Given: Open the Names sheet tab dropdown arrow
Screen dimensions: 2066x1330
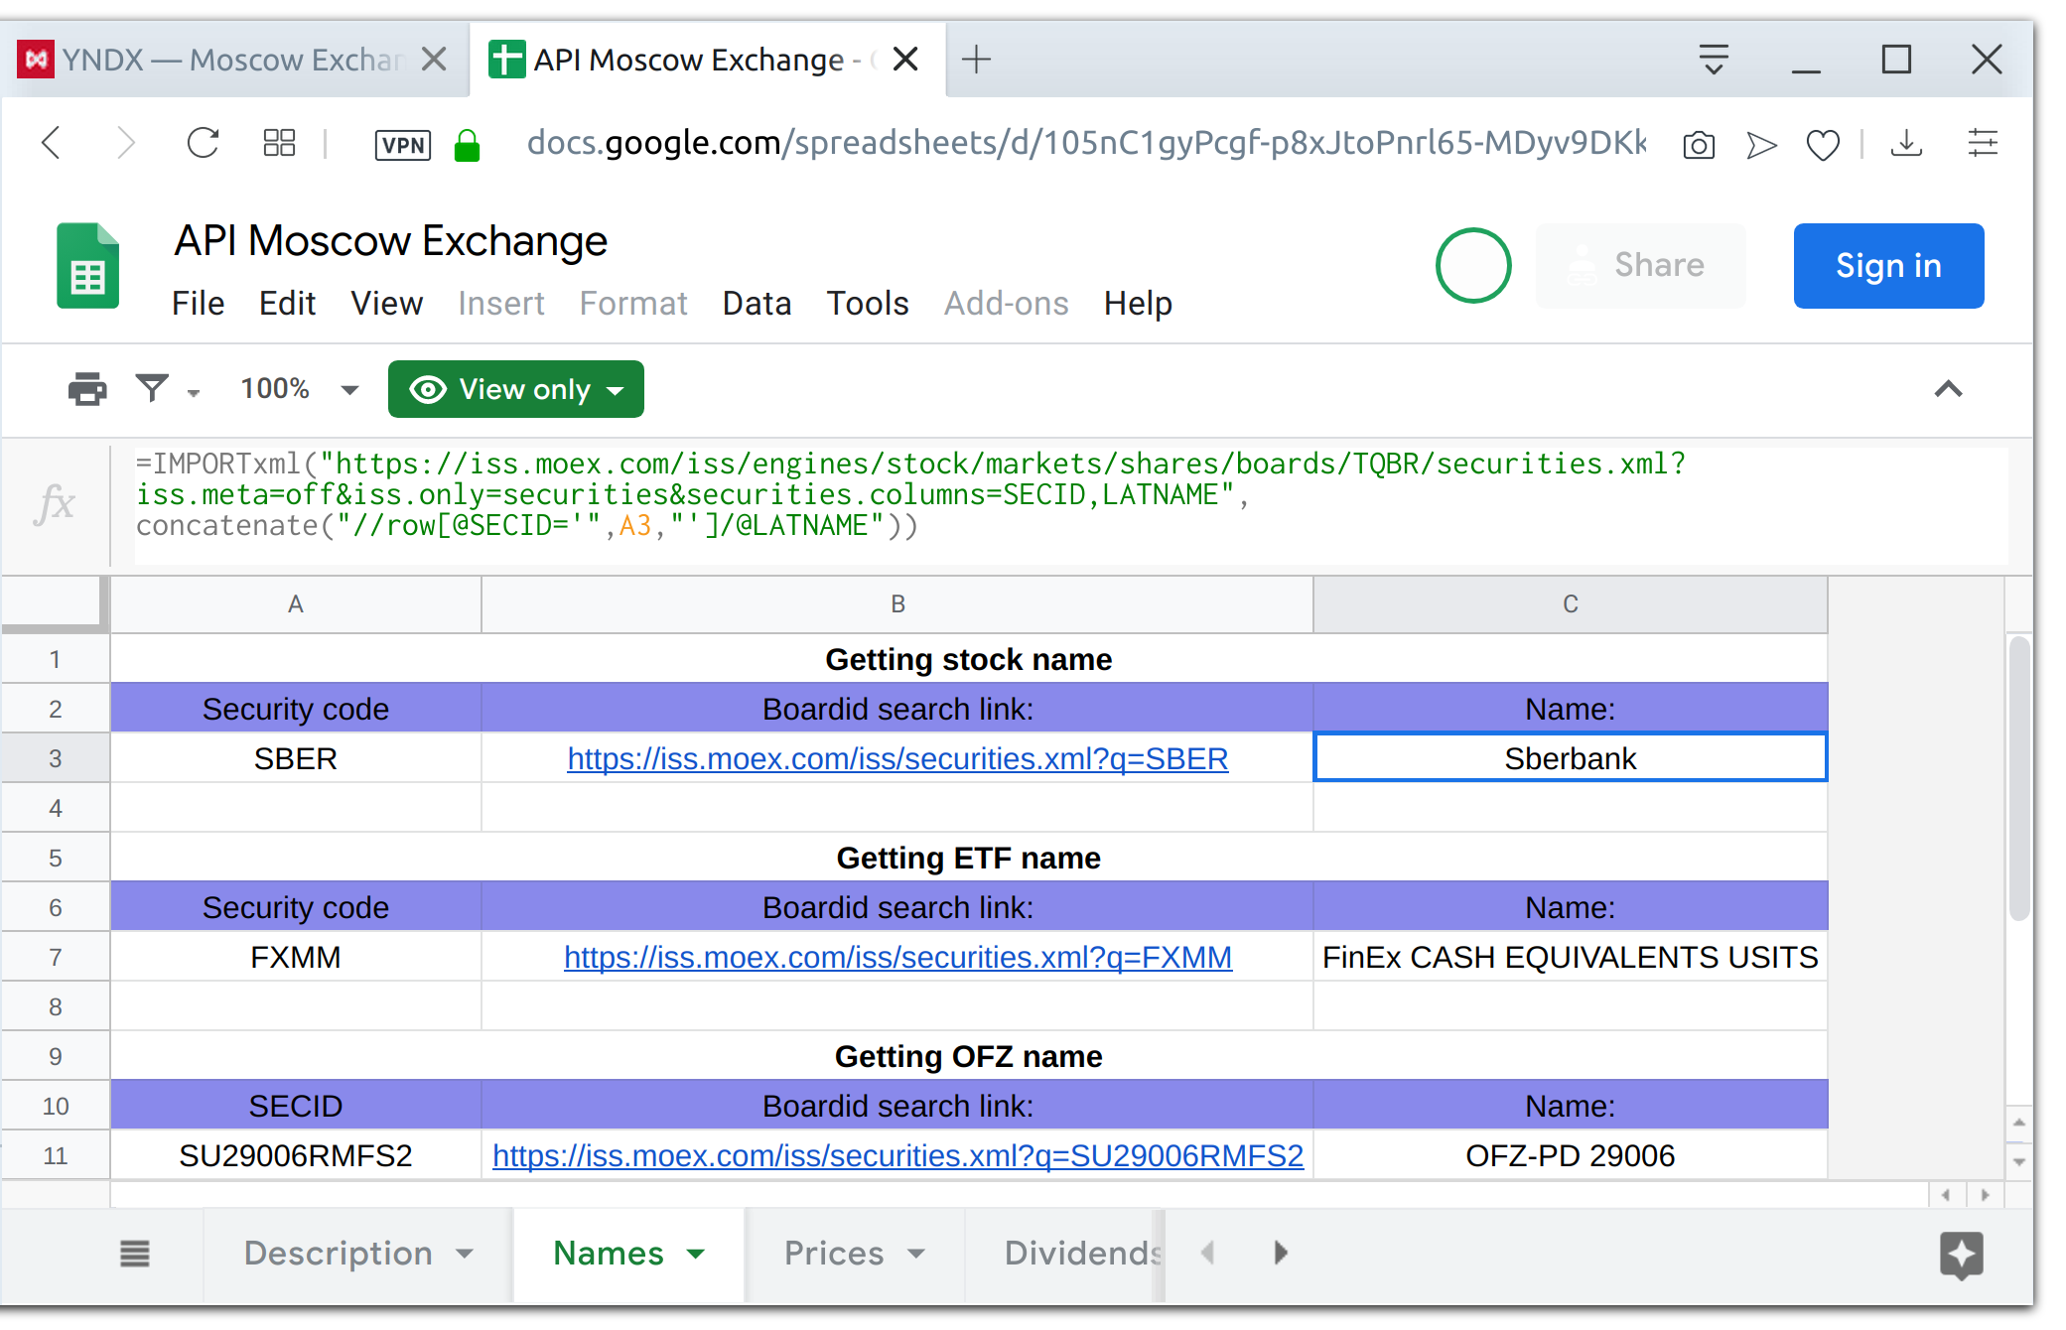Looking at the screenshot, I should (x=696, y=1254).
